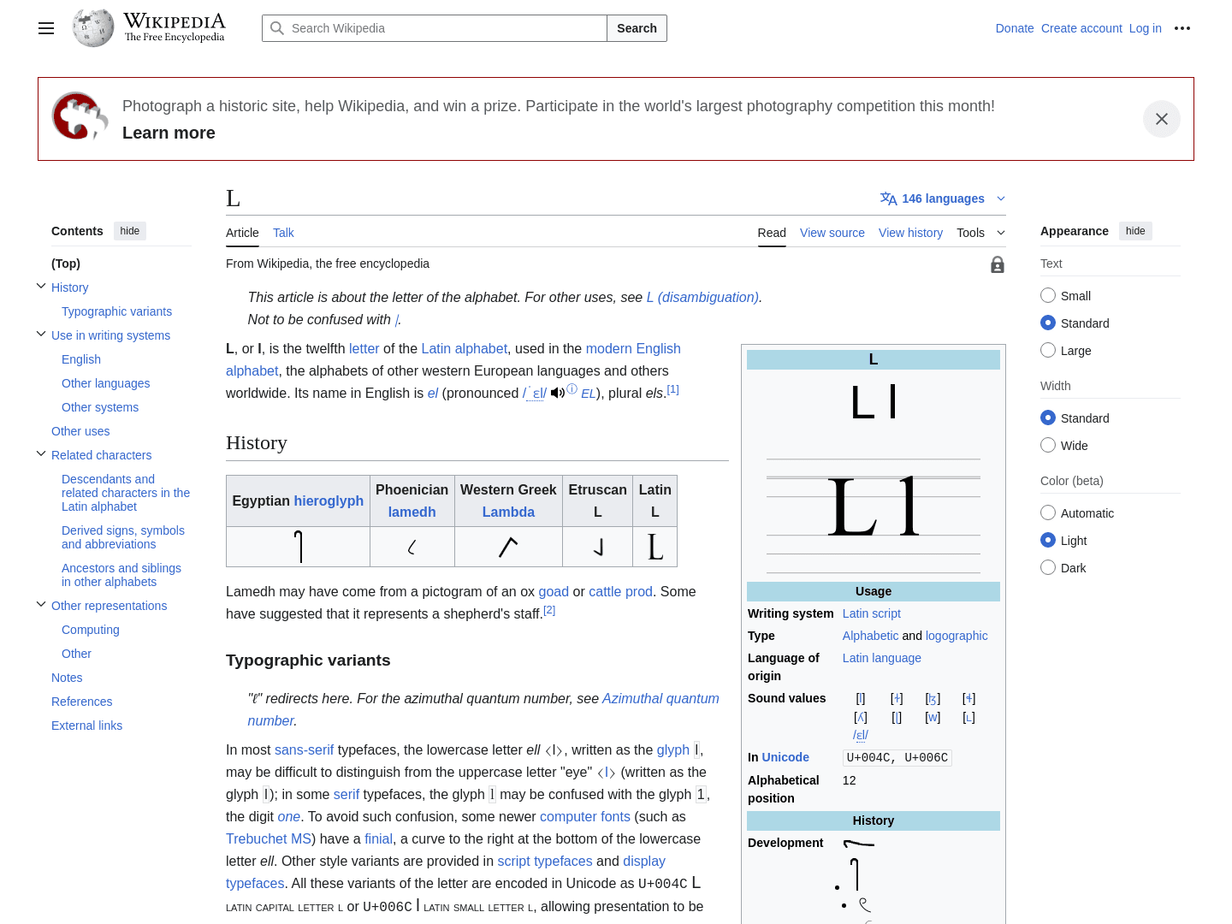
Task: Collapse the Related characters contents section
Action: [x=41, y=454]
